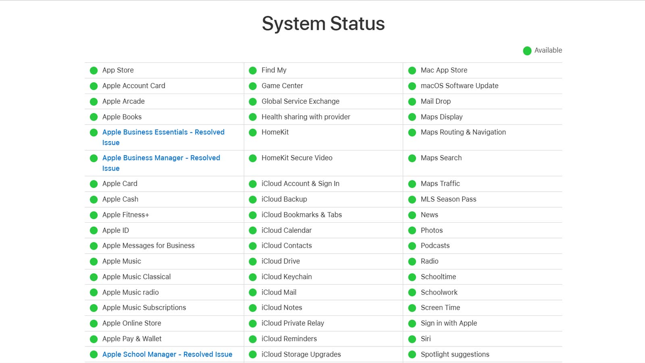The image size is (645, 363).
Task: Click green dot beside Siri
Action: tap(412, 339)
